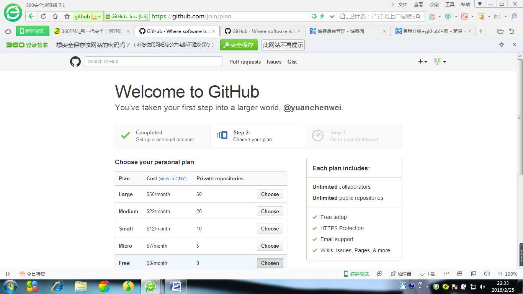Click the red Aa translate icon

point(464,16)
